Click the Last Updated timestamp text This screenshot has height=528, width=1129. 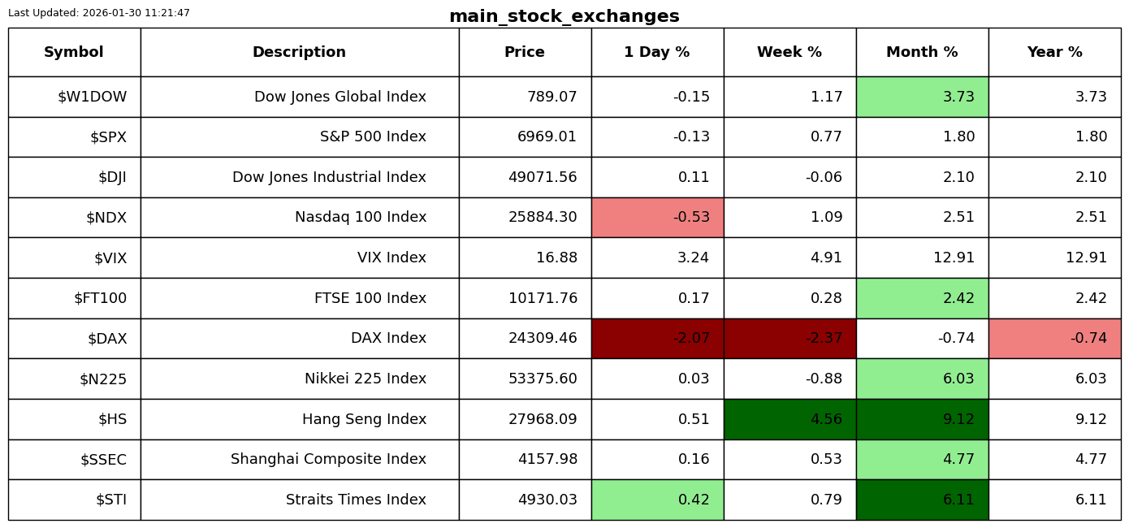pos(99,13)
